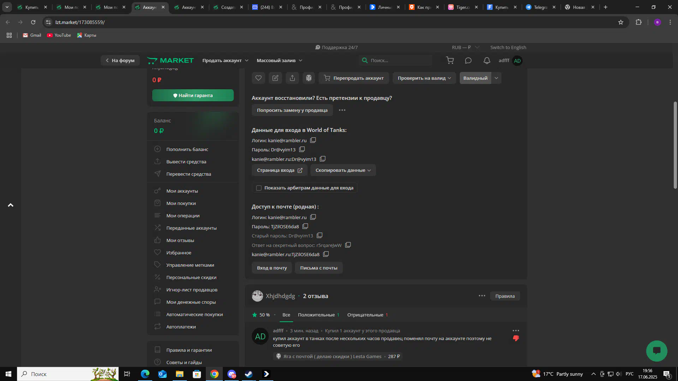Click the Windows taskbar Поиск search box
This screenshot has height=381, width=678.
coord(68,374)
